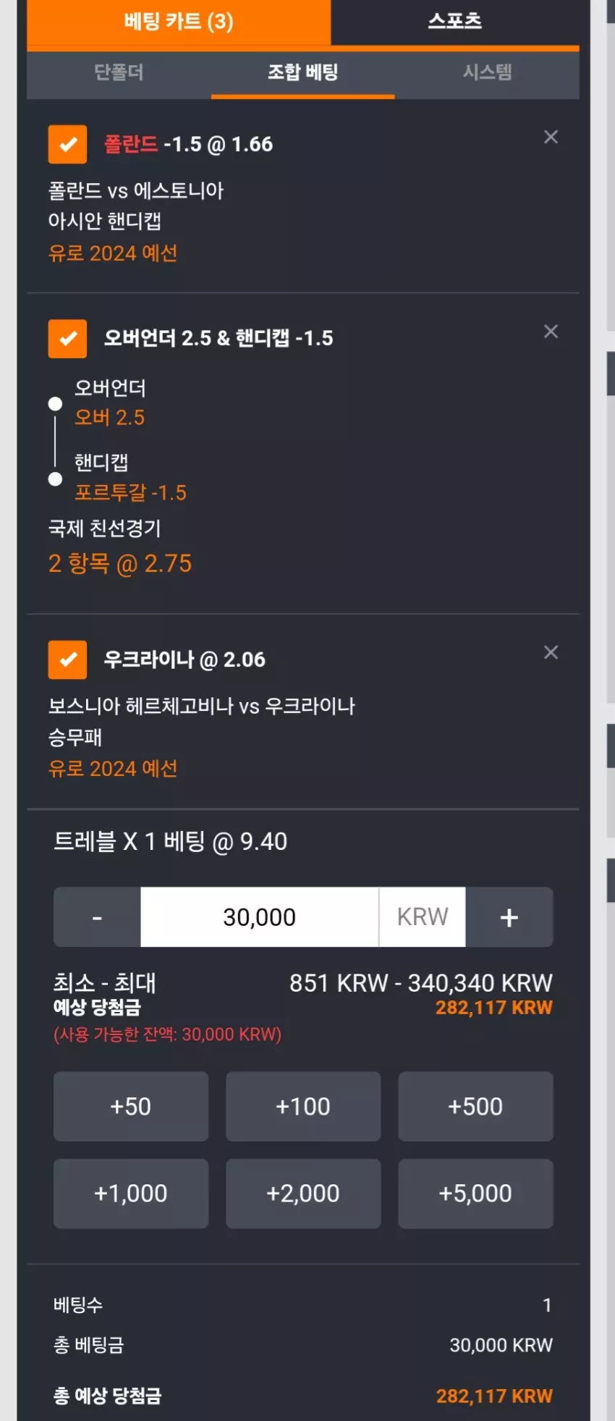The height and width of the screenshot is (1421, 615).
Task: Uncheck the 우크라이나 @ 2.06 selection
Action: [x=67, y=659]
